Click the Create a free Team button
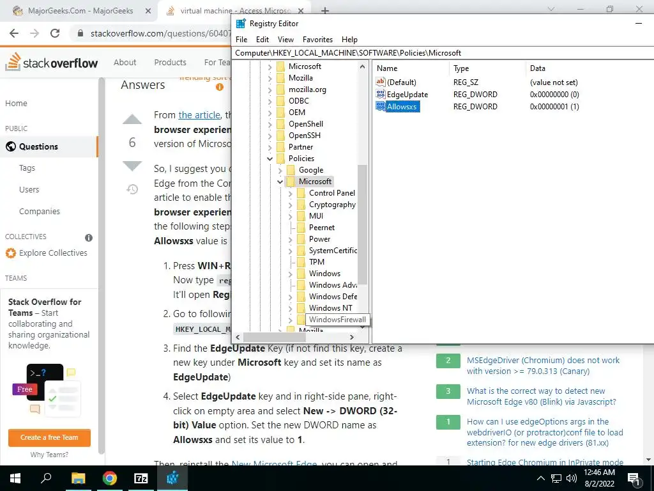This screenshot has height=491, width=654. [49, 437]
